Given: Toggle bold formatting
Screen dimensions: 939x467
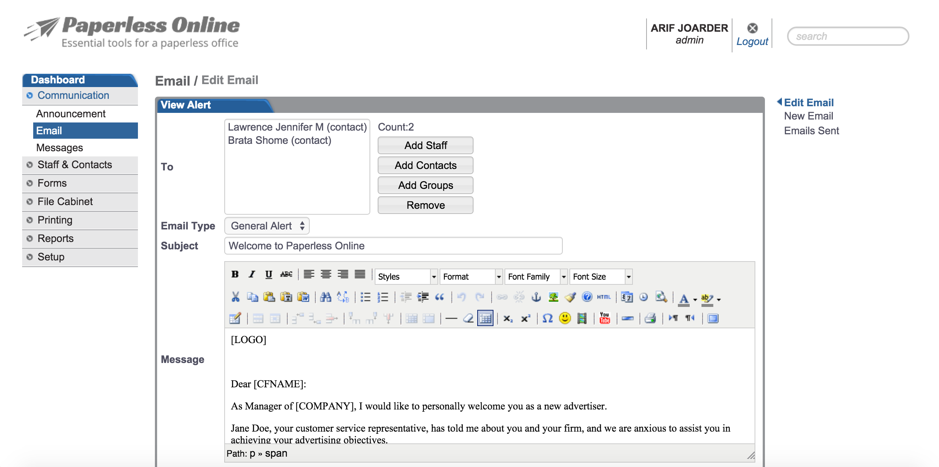Looking at the screenshot, I should (x=235, y=274).
